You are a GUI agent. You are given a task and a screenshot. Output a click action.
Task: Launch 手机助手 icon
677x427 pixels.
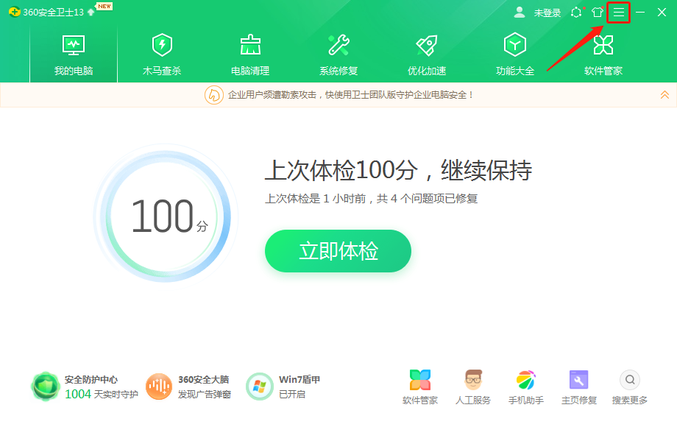[x=526, y=380]
